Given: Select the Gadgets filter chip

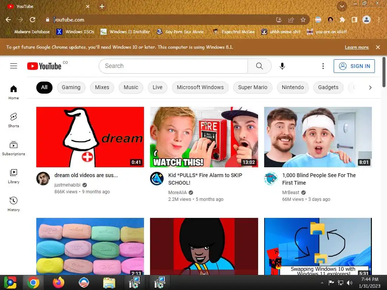Looking at the screenshot, I should 328,87.
